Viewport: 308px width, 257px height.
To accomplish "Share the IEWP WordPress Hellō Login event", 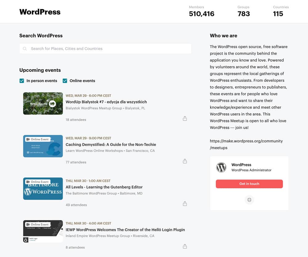I will [x=185, y=246].
